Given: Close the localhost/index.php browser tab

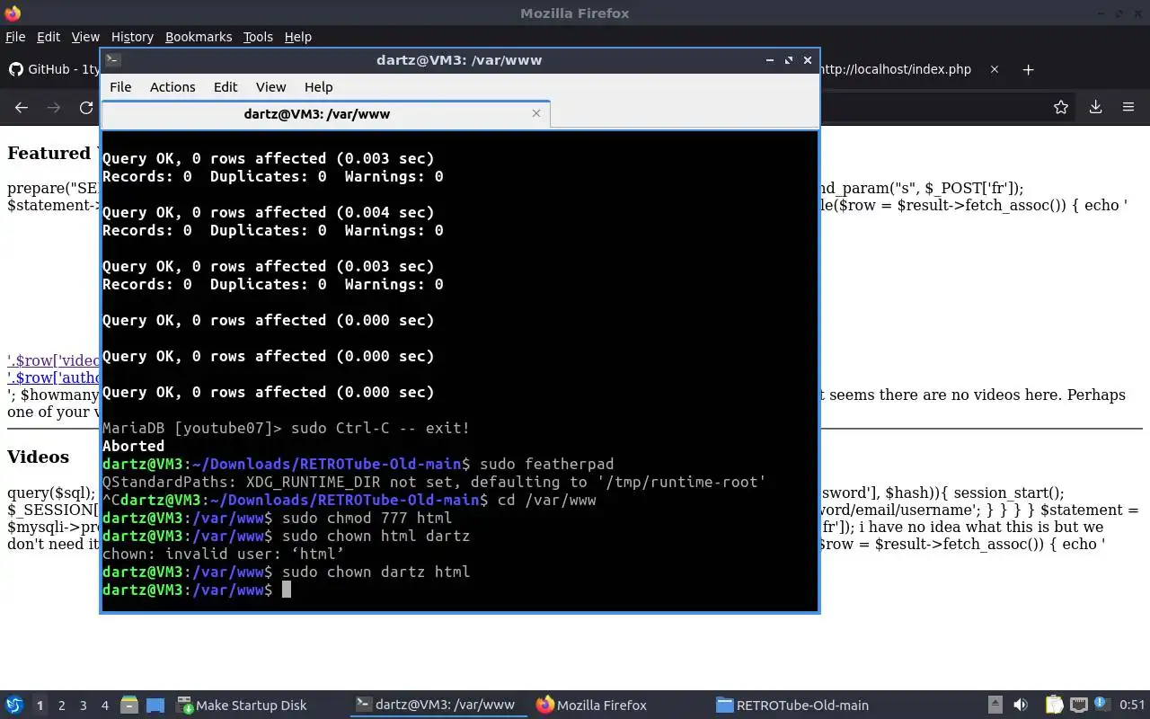Looking at the screenshot, I should tap(995, 69).
